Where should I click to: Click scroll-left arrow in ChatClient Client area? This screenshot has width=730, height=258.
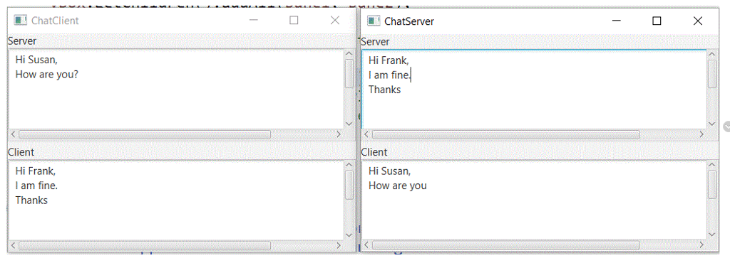point(14,245)
